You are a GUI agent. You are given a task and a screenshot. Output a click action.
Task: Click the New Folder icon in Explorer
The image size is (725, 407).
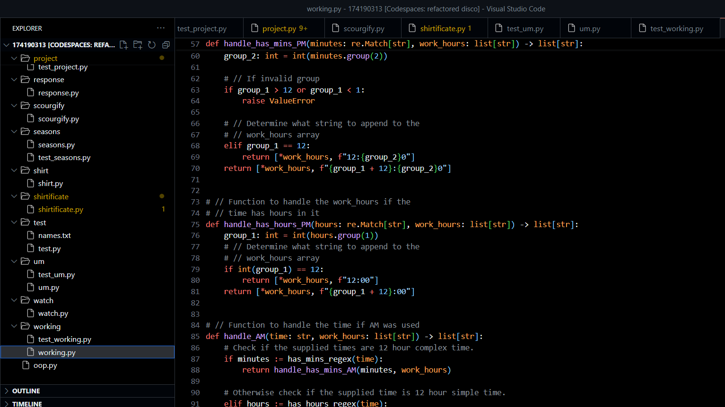(138, 45)
